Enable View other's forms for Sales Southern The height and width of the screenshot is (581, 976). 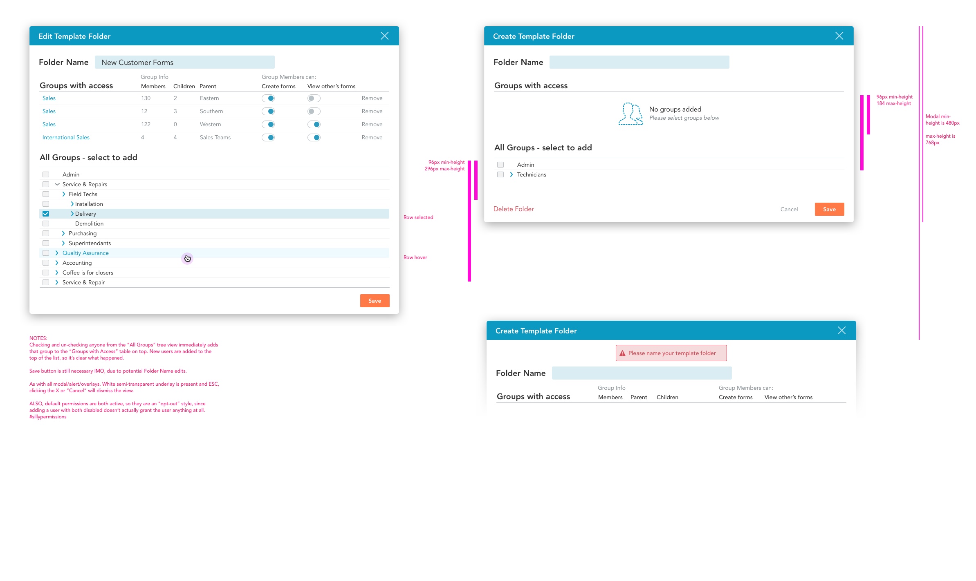(x=314, y=112)
